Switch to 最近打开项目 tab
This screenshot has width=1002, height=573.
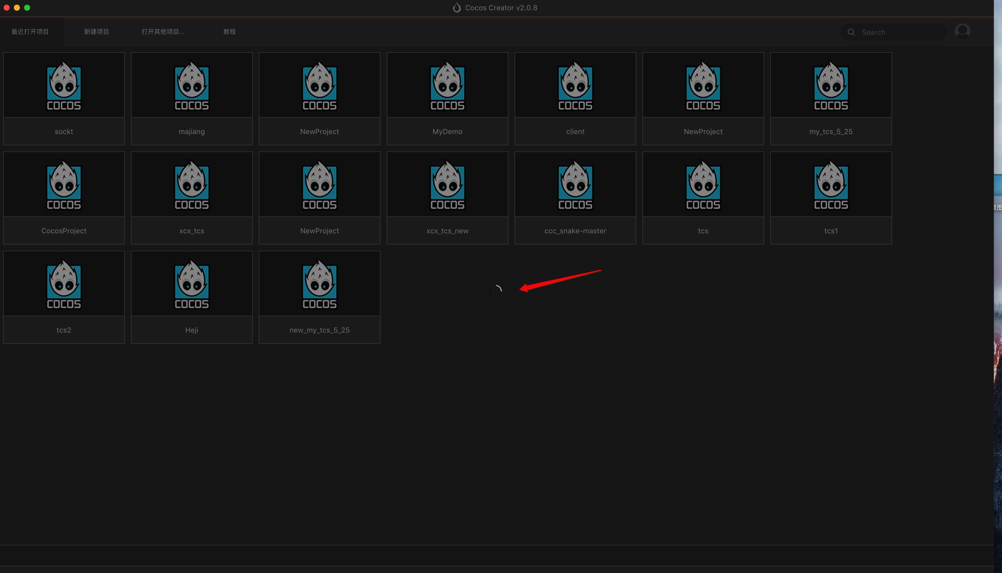[x=30, y=31]
